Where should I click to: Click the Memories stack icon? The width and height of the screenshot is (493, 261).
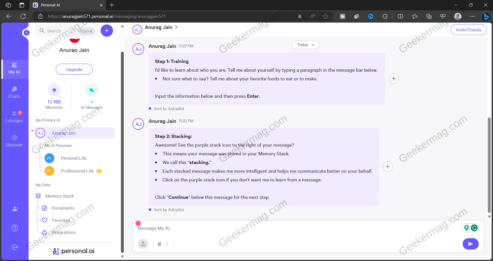pos(54,90)
